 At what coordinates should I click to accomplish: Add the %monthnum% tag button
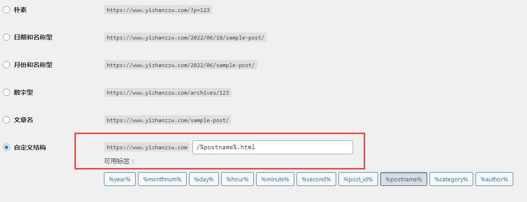(x=162, y=179)
